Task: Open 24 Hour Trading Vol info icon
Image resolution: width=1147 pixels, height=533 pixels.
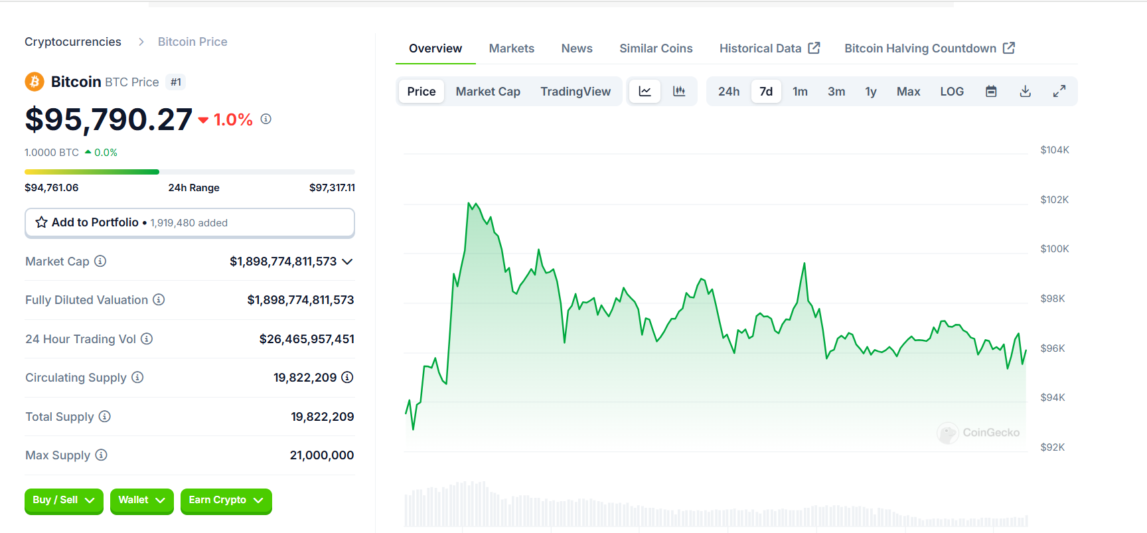Action: pos(147,339)
